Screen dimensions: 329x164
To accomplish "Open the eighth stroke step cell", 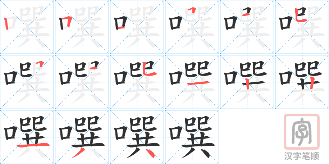I will click(82, 82).
